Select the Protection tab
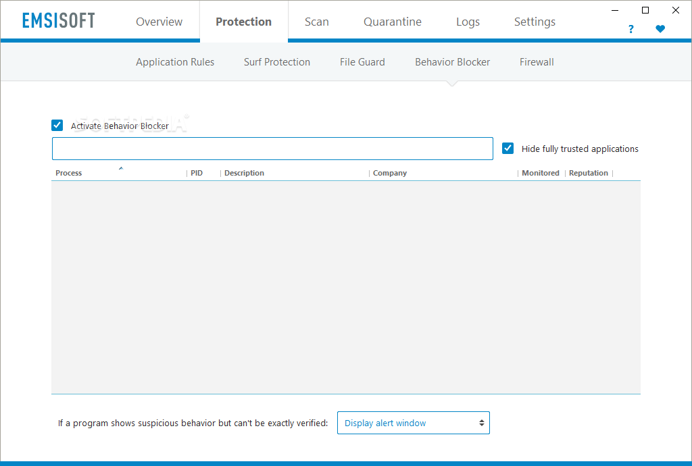 243,22
